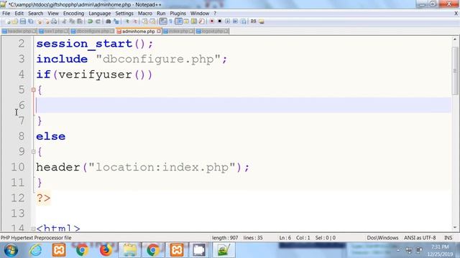460x258 pixels.
Task: Click the Paste toolbar icon
Action: pos(80,21)
